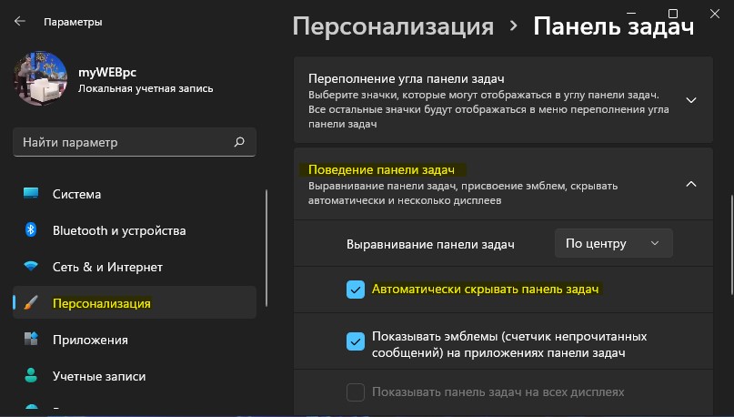This screenshot has height=417, width=734.
Task: Click the Панель задач page title
Action: (x=613, y=25)
